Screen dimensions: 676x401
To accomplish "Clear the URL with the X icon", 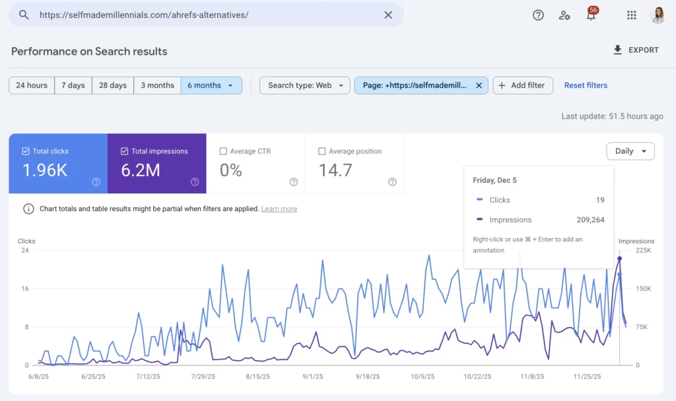I will [x=388, y=15].
